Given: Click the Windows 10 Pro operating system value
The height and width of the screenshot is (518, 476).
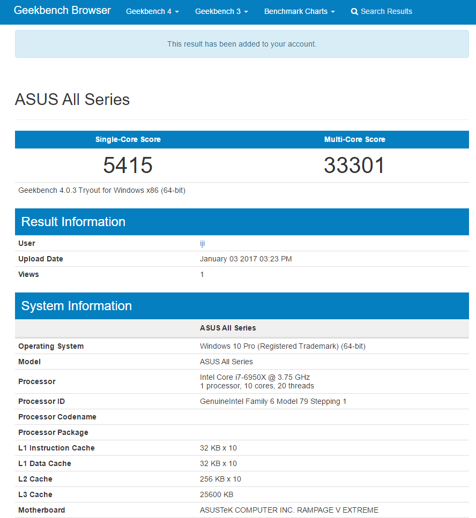Looking at the screenshot, I should point(282,346).
